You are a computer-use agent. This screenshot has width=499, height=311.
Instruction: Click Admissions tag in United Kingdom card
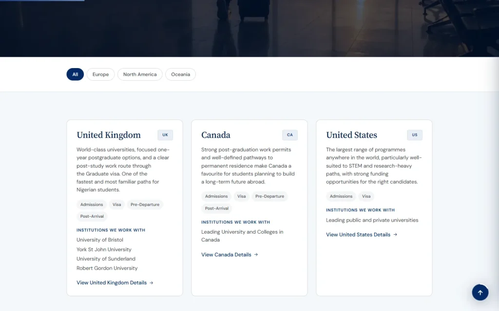92,205
